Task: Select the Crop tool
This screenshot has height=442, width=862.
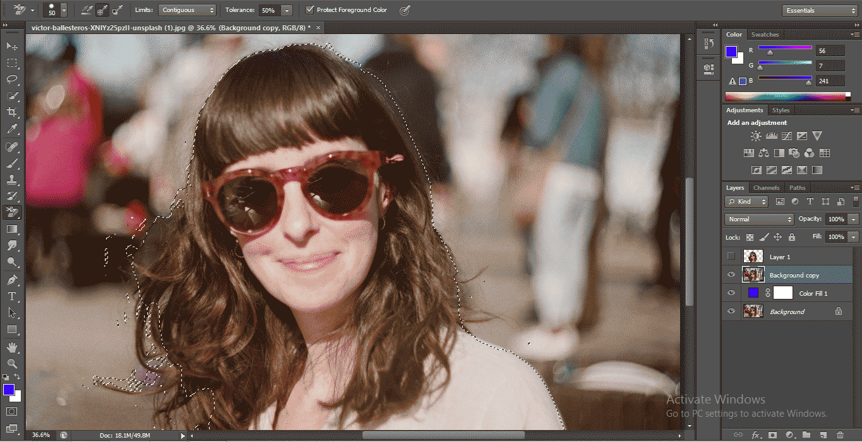Action: 12,112
